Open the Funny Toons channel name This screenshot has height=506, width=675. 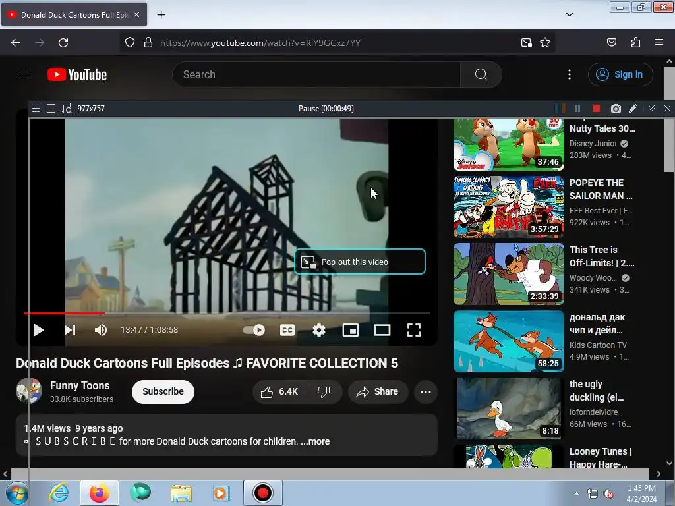(x=80, y=385)
